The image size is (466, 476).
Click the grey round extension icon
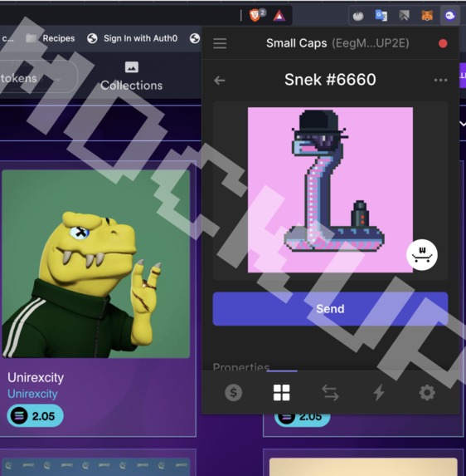coord(358,16)
